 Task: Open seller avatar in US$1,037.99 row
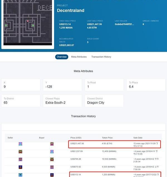pos(20,152)
